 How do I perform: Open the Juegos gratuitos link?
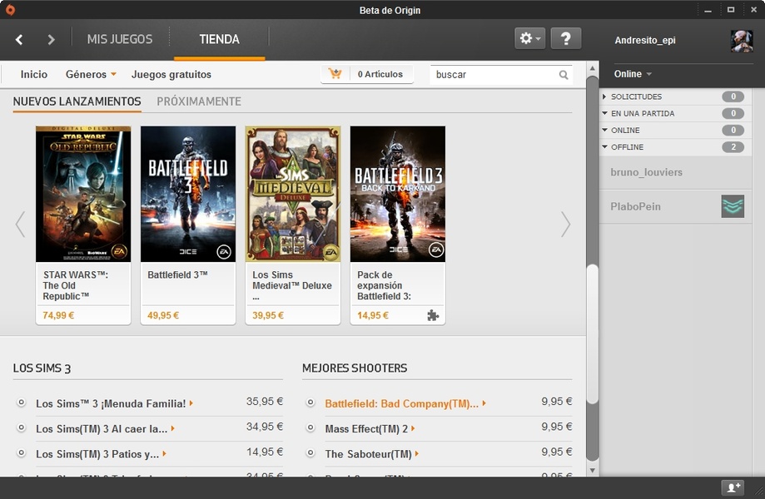(171, 74)
